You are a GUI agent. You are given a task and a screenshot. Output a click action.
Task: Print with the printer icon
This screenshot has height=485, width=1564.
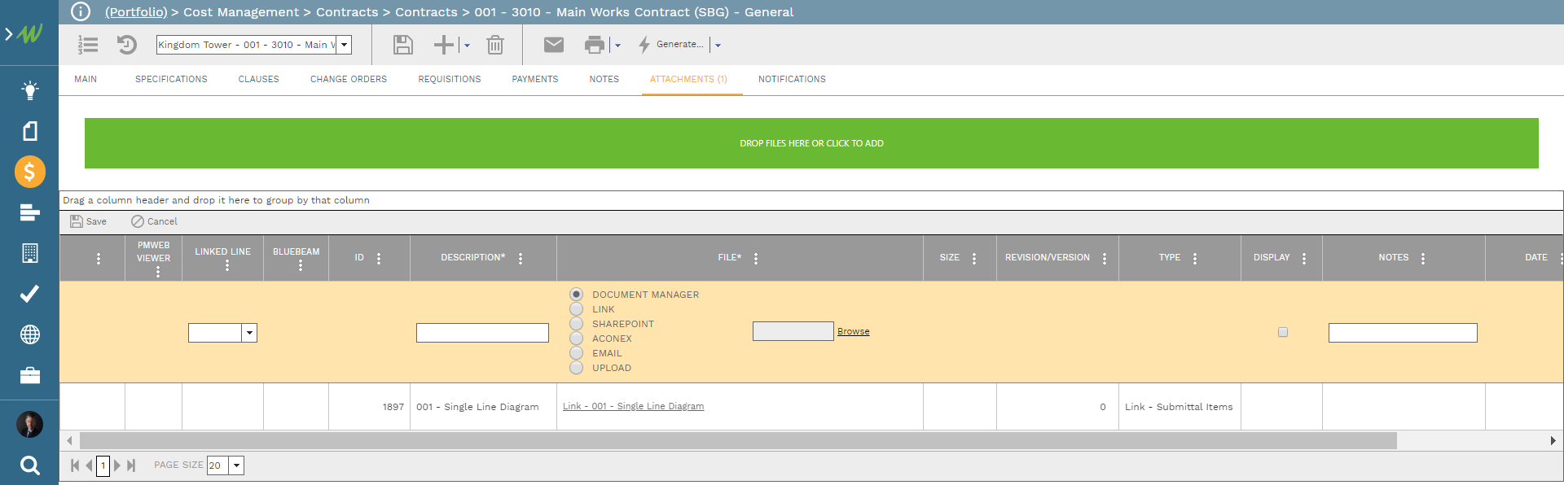595,45
